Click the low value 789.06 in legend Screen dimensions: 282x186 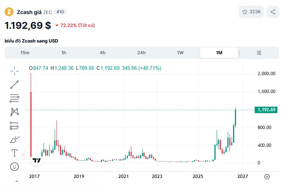87,68
